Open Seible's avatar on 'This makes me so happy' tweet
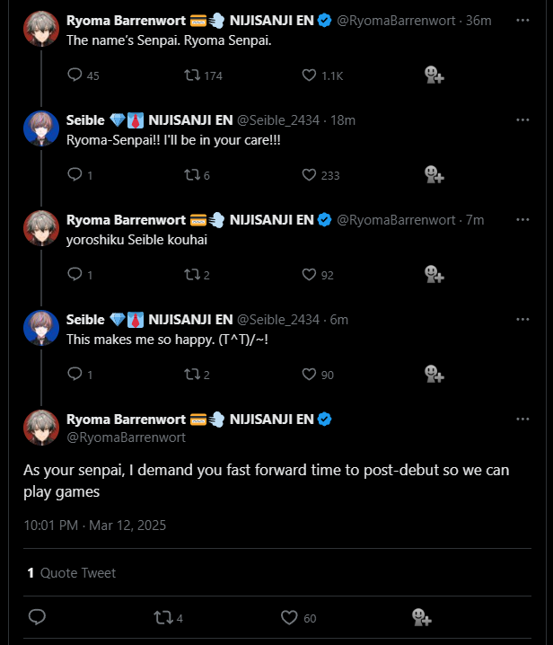The width and height of the screenshot is (553, 645). coord(40,329)
